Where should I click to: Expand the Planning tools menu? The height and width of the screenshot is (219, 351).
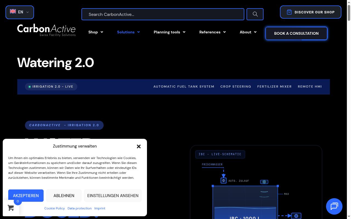(169, 32)
